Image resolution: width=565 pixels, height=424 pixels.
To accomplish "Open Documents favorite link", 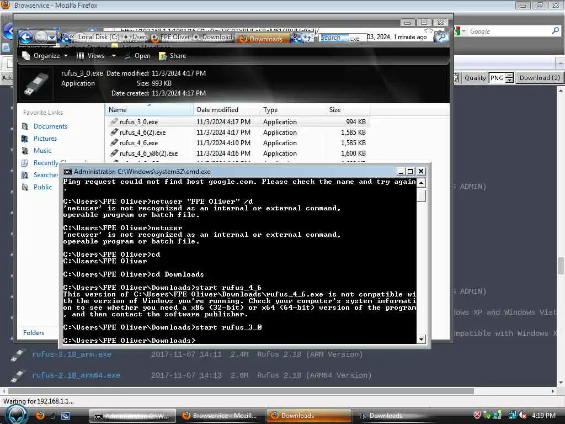I will coord(50,126).
